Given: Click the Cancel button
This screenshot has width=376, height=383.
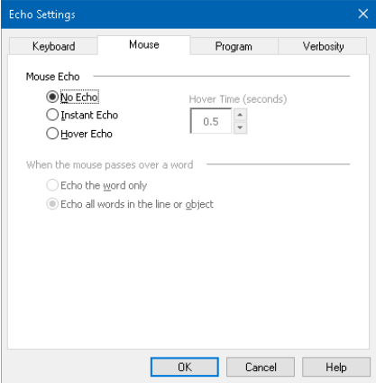Looking at the screenshot, I should click(x=261, y=367).
